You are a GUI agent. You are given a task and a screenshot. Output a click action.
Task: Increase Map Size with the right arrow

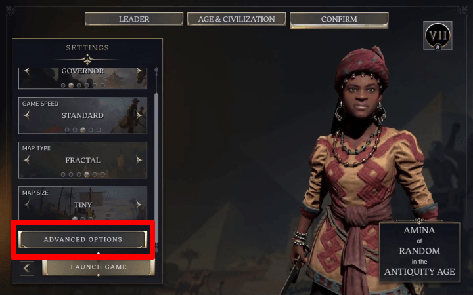coord(139,205)
